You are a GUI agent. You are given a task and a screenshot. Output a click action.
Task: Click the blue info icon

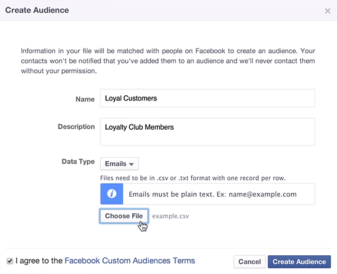click(x=112, y=194)
